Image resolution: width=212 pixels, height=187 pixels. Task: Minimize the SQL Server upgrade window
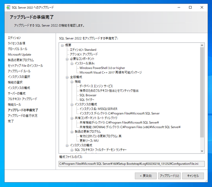click(x=179, y=8)
